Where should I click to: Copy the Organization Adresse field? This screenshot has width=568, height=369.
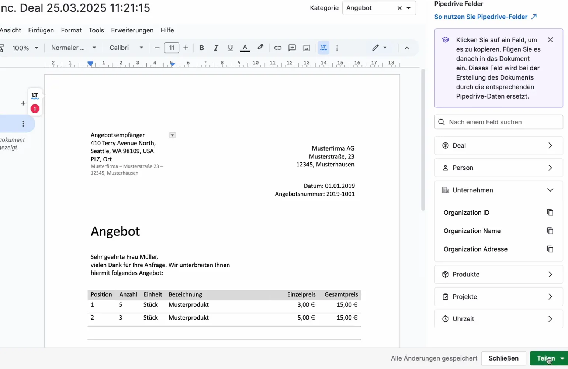(550, 249)
